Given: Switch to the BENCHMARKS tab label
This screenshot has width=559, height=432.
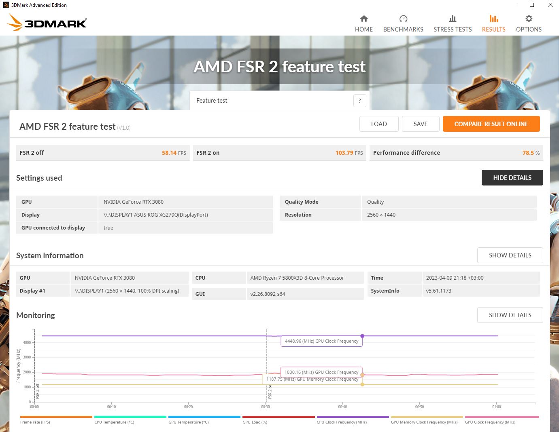Looking at the screenshot, I should coord(403,30).
